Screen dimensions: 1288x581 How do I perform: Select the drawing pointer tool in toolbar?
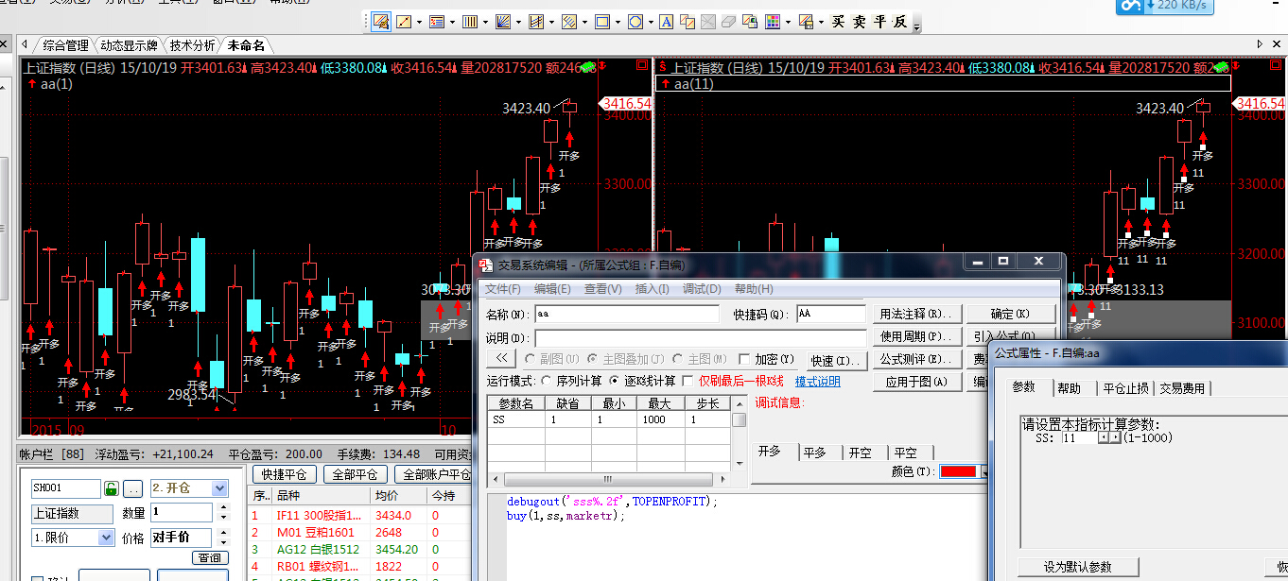pyautogui.click(x=381, y=21)
